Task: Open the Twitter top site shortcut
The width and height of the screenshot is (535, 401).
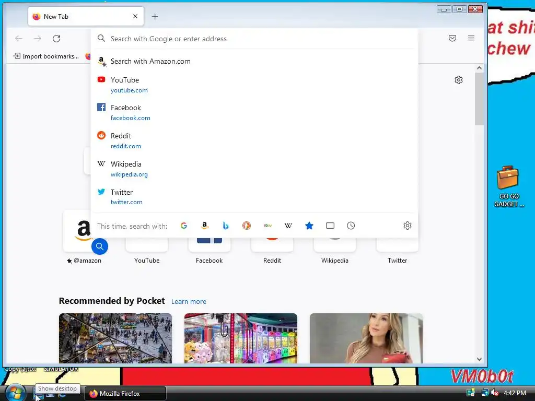Action: coord(397,252)
